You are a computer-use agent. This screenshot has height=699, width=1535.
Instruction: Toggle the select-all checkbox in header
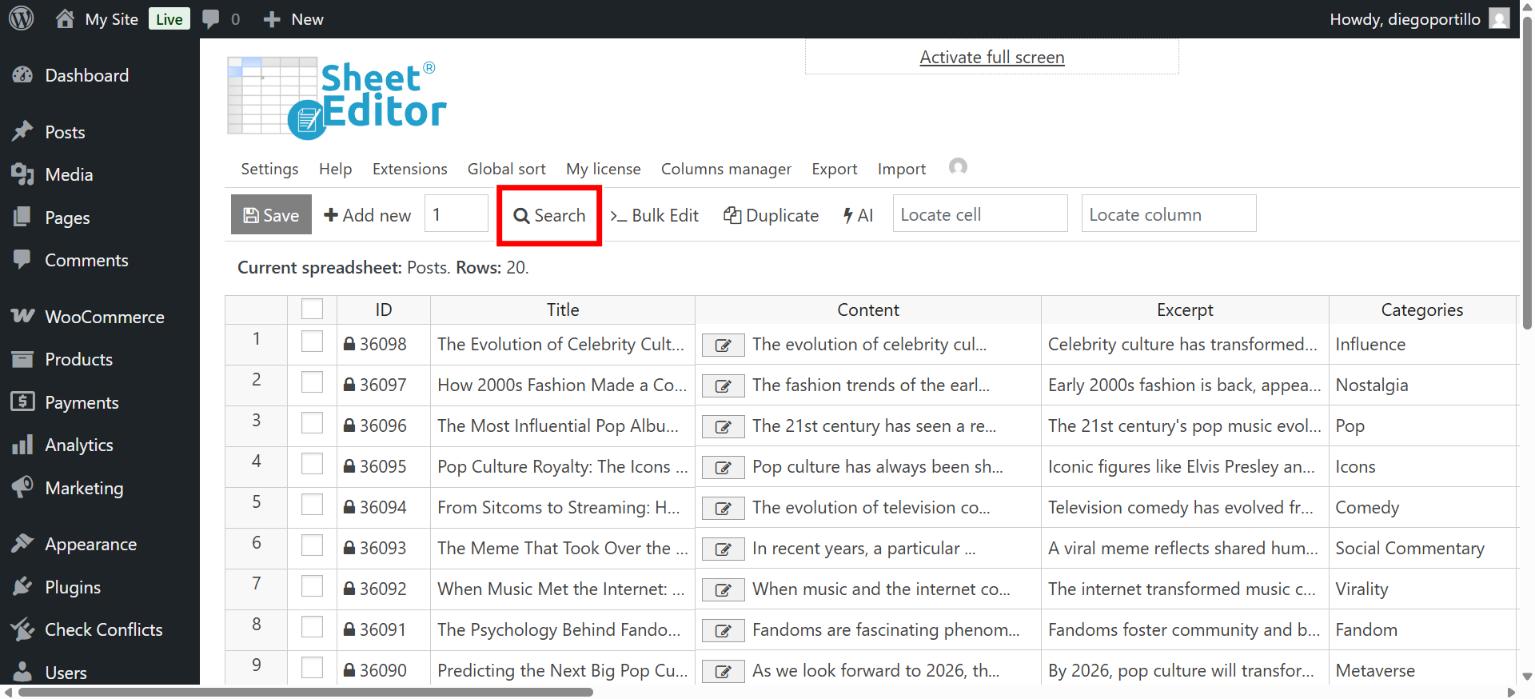pyautogui.click(x=312, y=310)
